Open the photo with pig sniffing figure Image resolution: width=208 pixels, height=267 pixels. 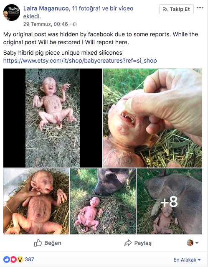(x=103, y=201)
